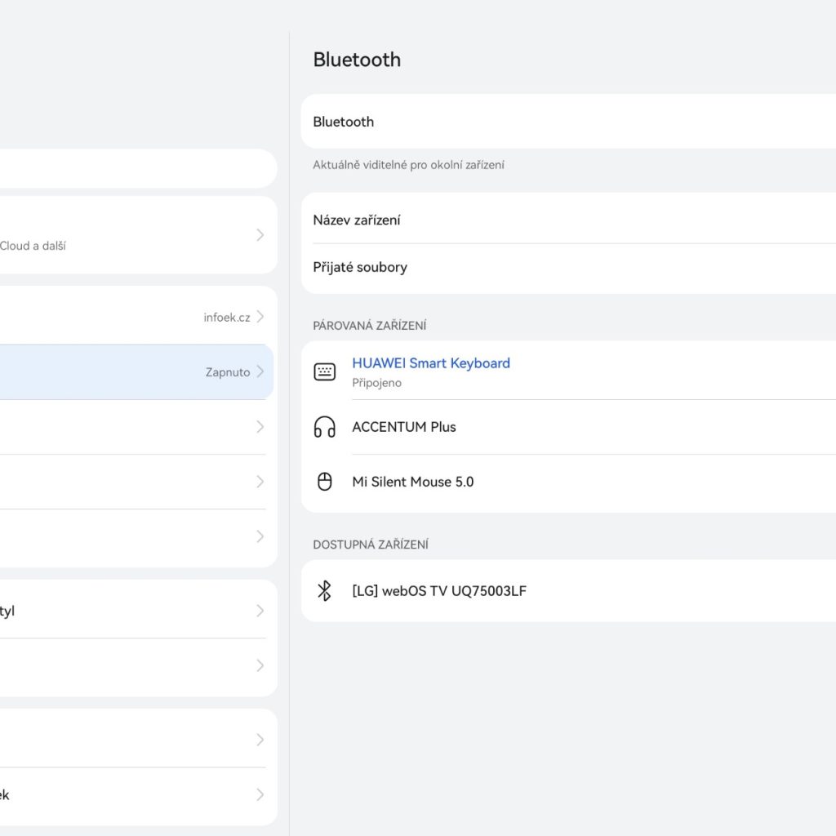
Task: Select Mi Silent Mouse 5.0
Action: [x=413, y=482]
